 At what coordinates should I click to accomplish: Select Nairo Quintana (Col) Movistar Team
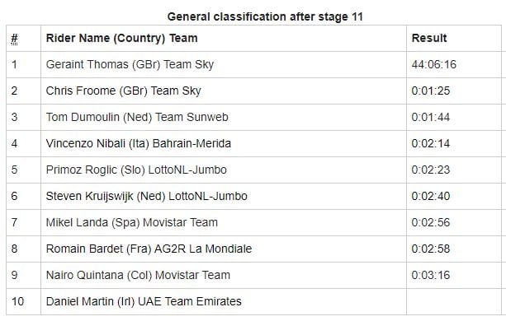coord(138,276)
